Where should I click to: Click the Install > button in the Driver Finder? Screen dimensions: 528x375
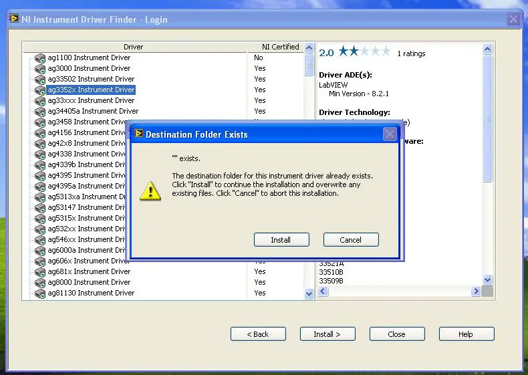click(x=327, y=334)
